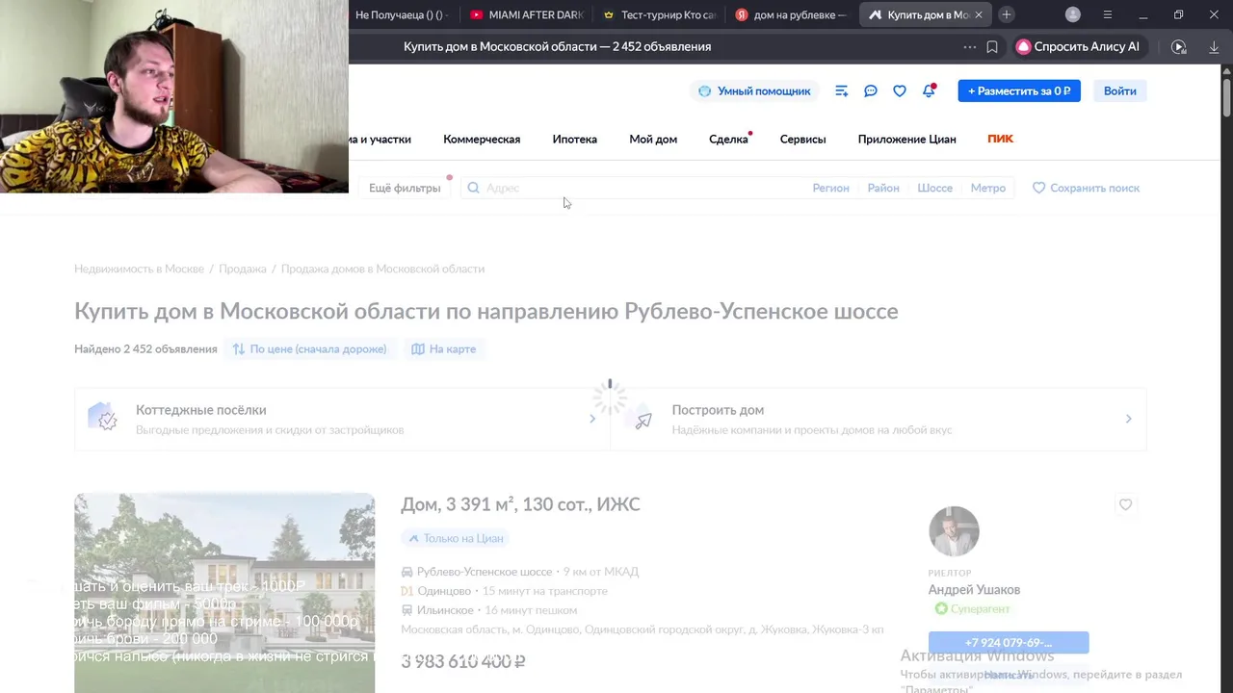Viewport: 1233px width, 693px height.
Task: Open the address bar three-dots menu
Action: pyautogui.click(x=969, y=46)
